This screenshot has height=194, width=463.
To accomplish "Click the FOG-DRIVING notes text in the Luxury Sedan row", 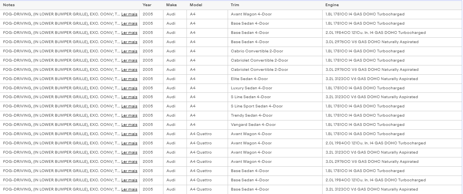I will point(61,88).
